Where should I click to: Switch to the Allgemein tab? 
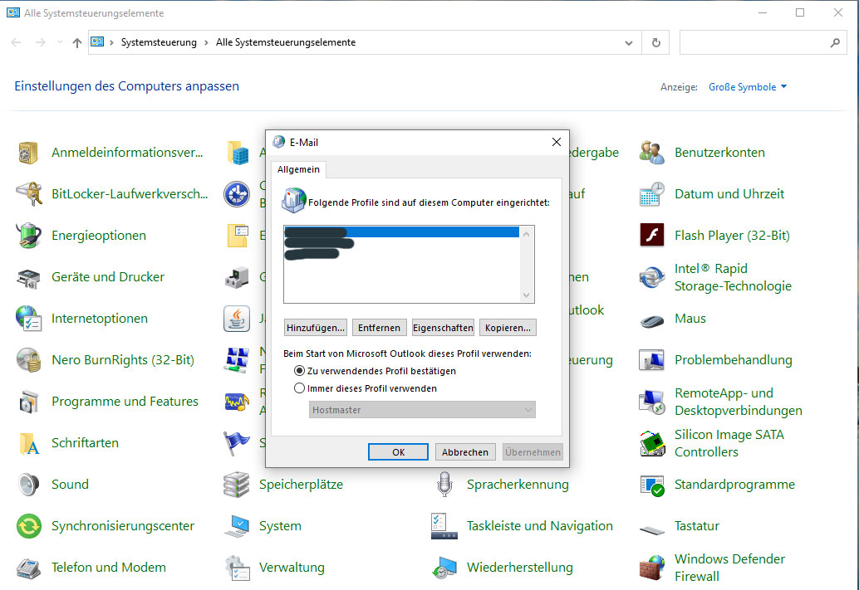[298, 169]
